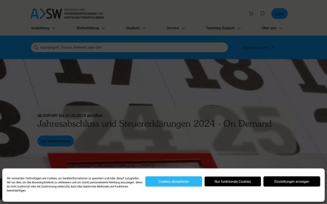
Task: Open the Service menu
Action: pyautogui.click(x=173, y=28)
